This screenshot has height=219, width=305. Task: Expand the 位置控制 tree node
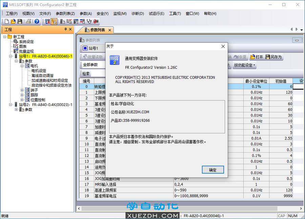[22, 100]
